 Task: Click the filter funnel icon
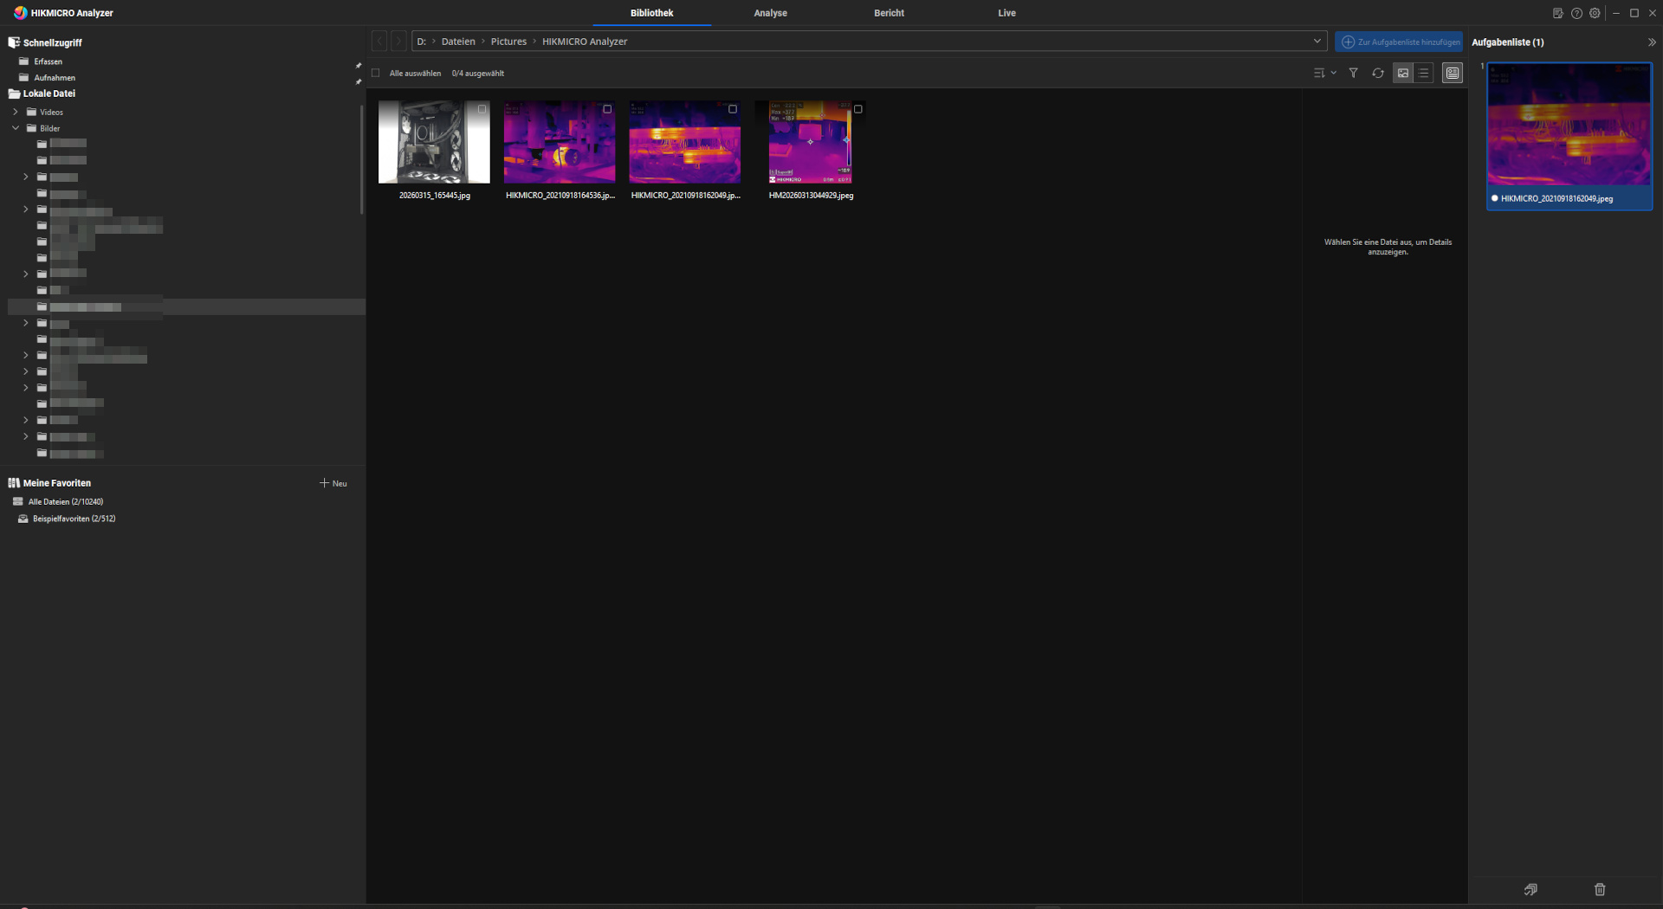pyautogui.click(x=1353, y=74)
